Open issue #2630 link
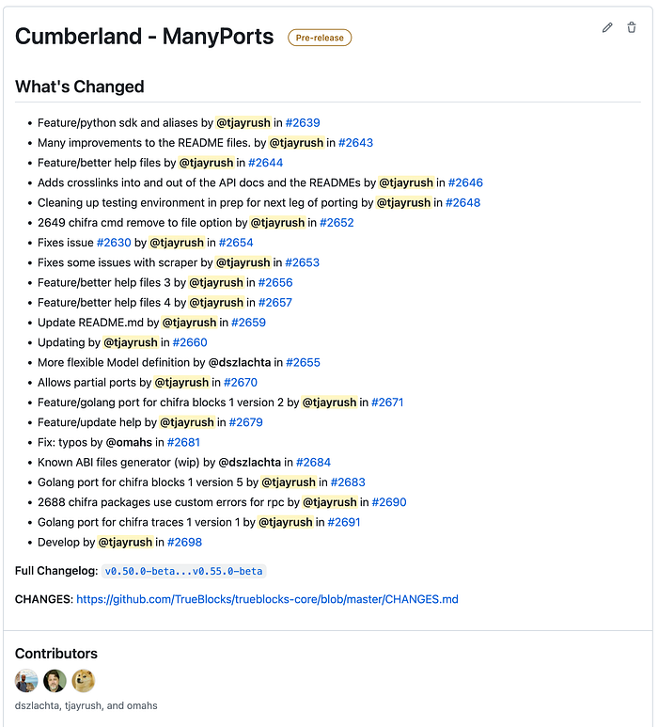The width and height of the screenshot is (658, 727). pos(114,243)
